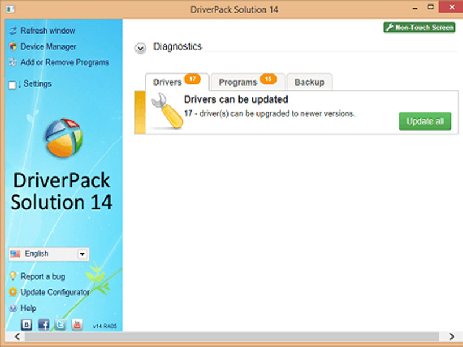Open the Device Manager link
463x347 pixels.
(x=49, y=47)
